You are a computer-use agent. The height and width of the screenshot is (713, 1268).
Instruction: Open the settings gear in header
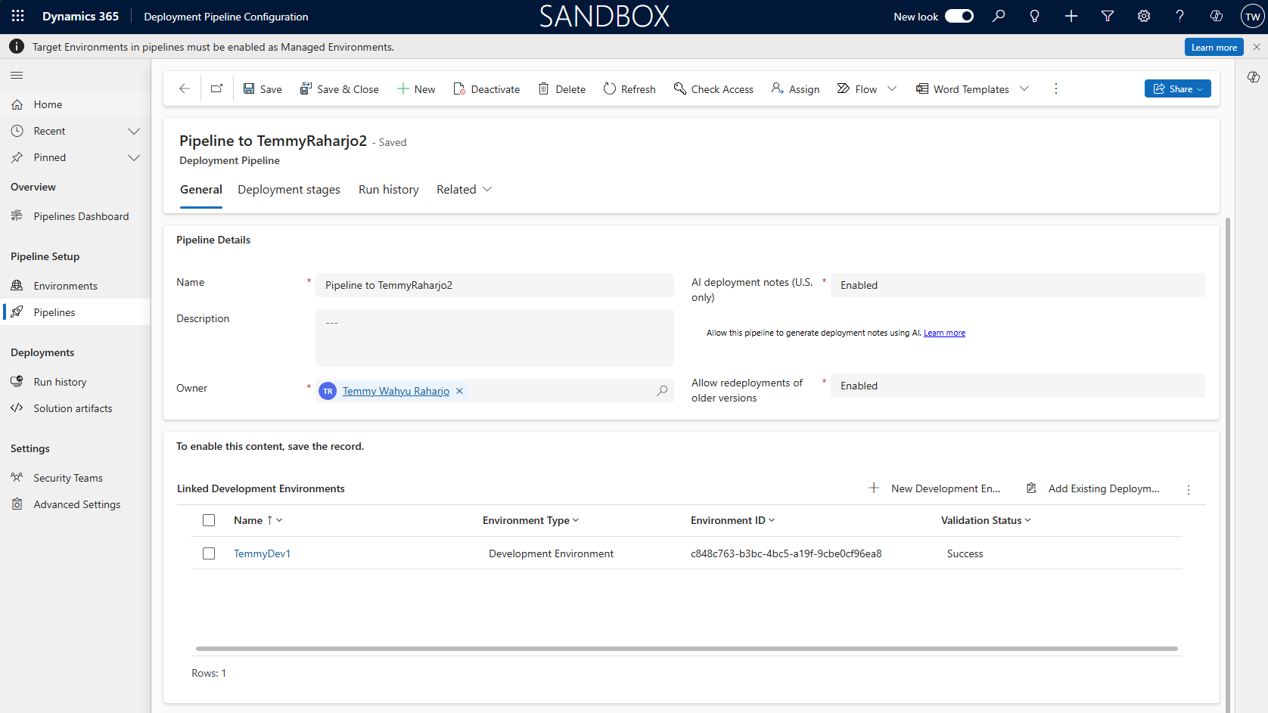click(x=1144, y=16)
